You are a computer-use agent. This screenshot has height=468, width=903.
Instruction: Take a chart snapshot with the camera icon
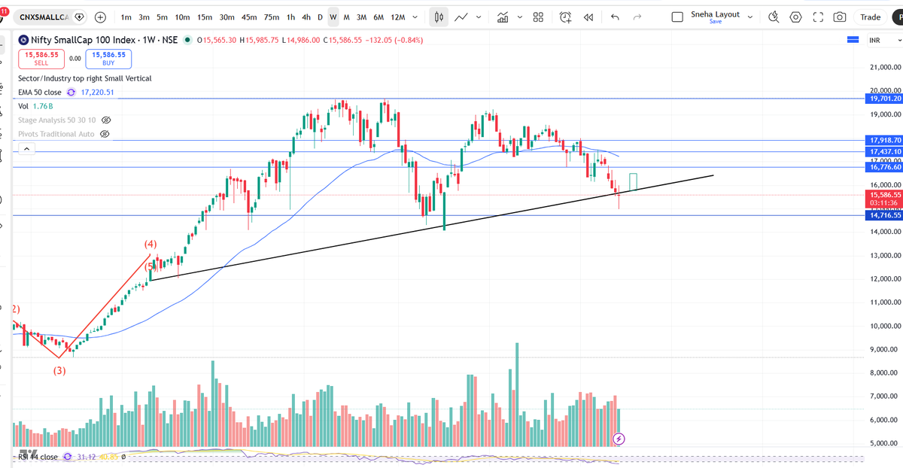(x=839, y=16)
